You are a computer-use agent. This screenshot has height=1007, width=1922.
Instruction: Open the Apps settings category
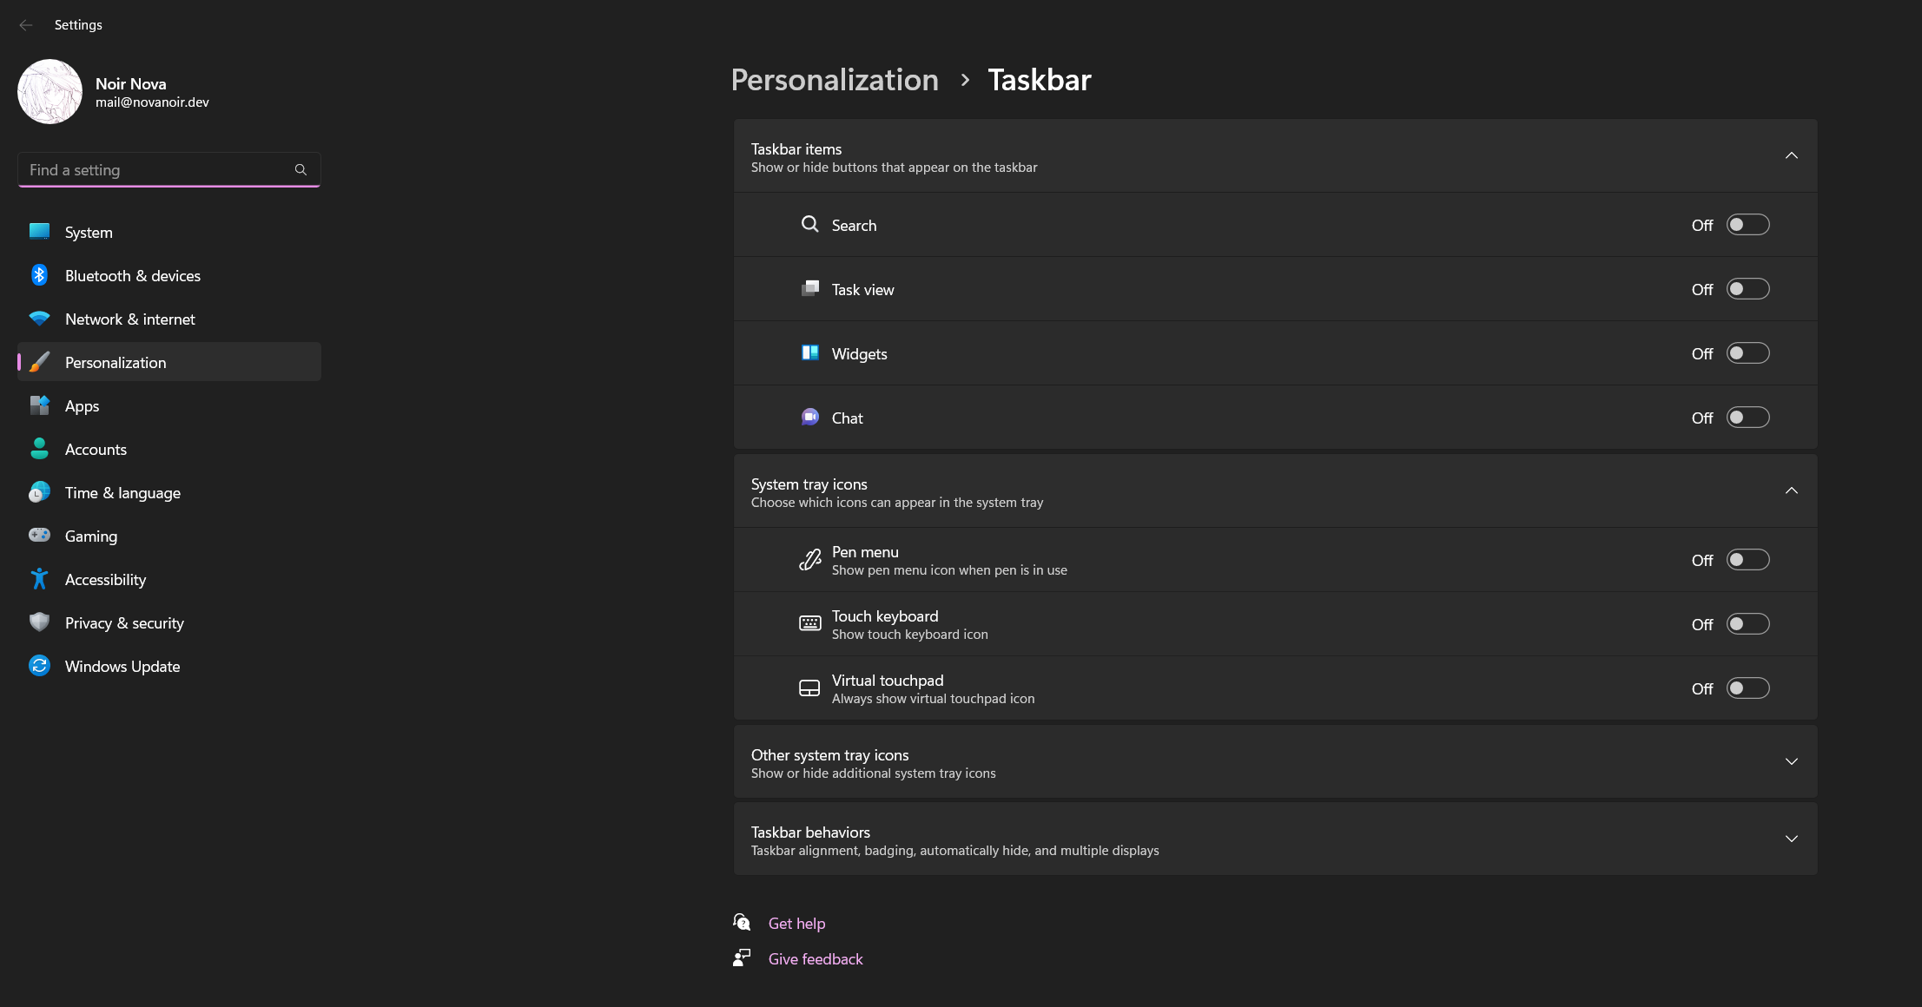[x=83, y=405]
